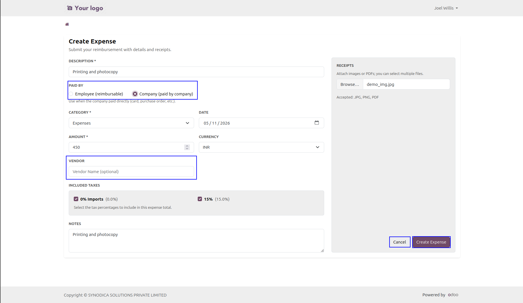523x303 pixels.
Task: Click the Your logo link
Action: [x=85, y=8]
